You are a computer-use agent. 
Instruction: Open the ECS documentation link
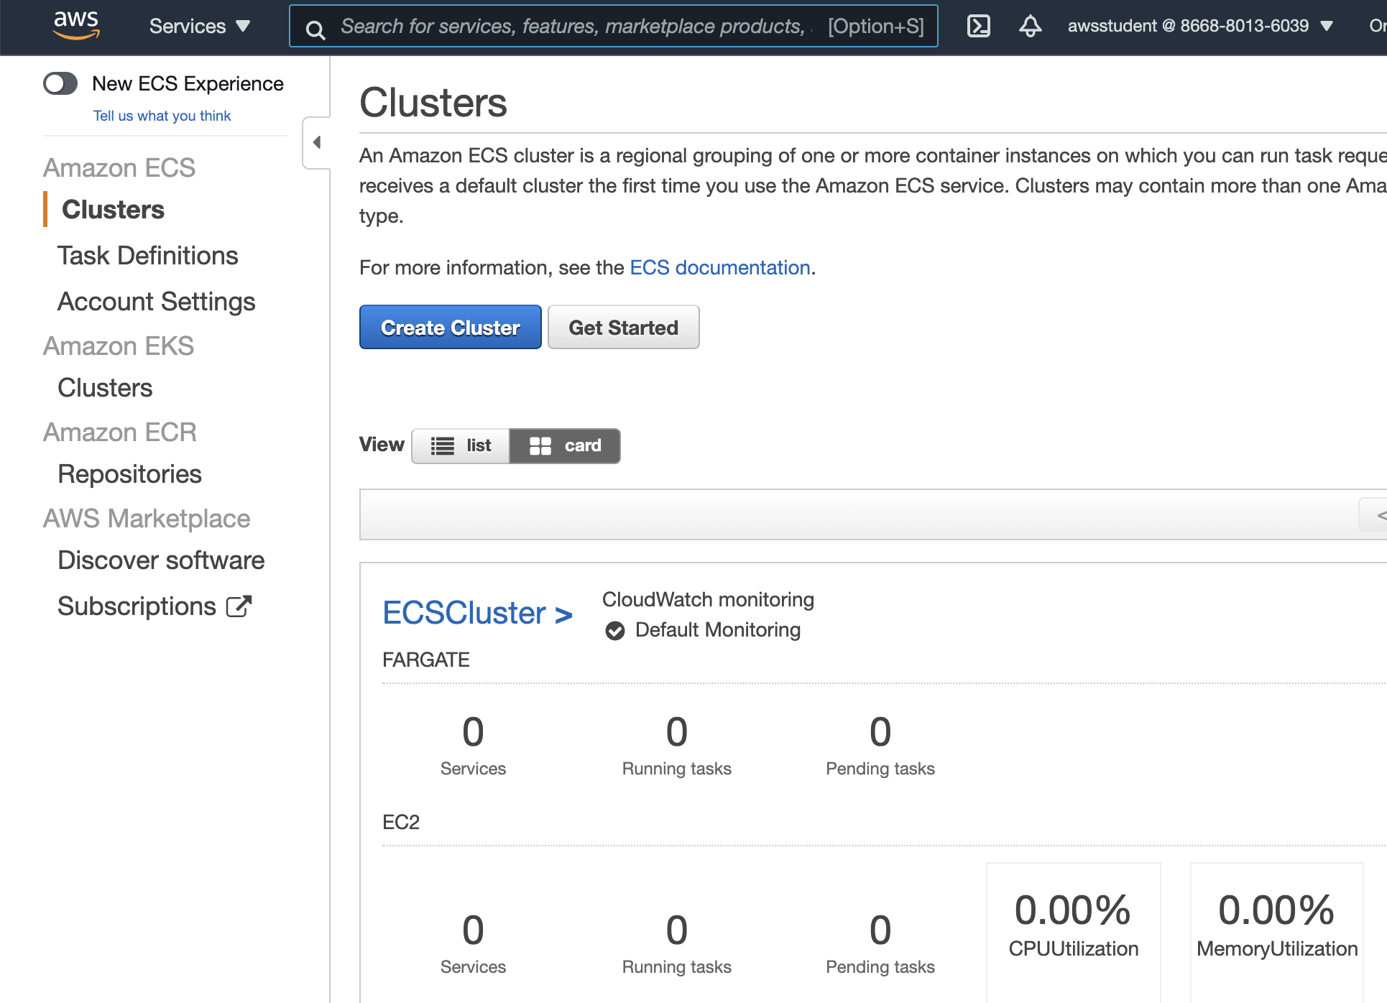(x=719, y=267)
